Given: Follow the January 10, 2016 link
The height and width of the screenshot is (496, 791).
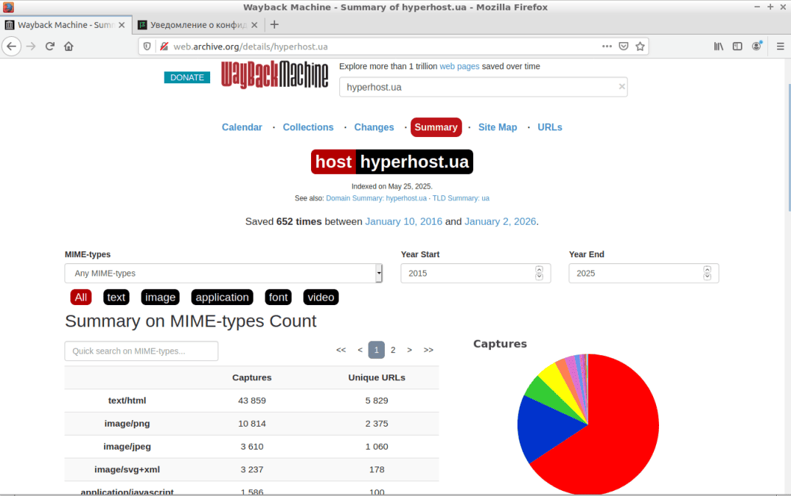Looking at the screenshot, I should (403, 222).
